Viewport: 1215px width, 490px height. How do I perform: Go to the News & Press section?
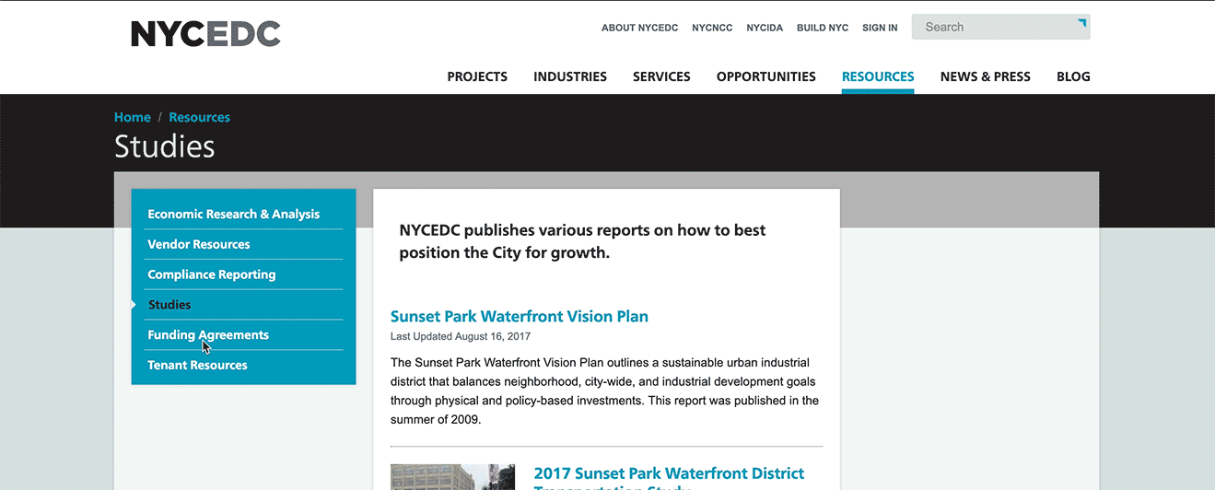986,76
